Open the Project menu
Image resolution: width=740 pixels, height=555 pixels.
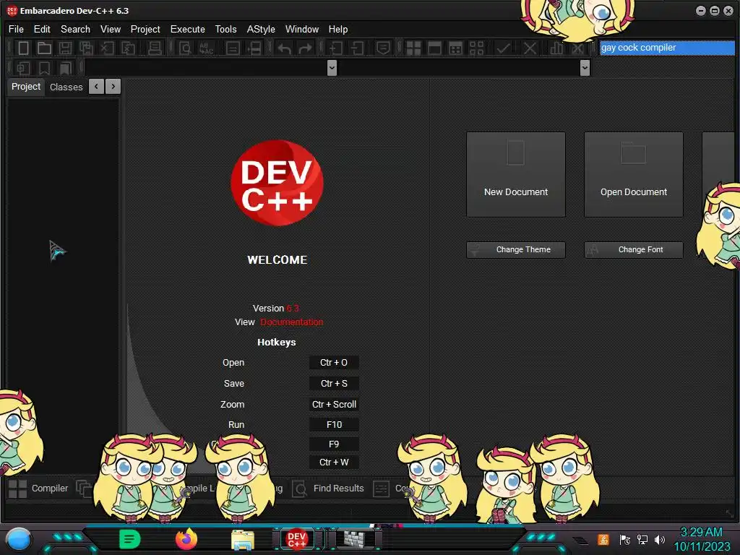145,29
